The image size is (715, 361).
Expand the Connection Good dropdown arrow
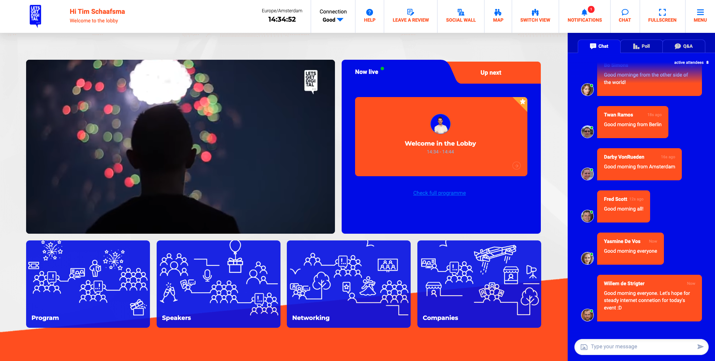340,20
